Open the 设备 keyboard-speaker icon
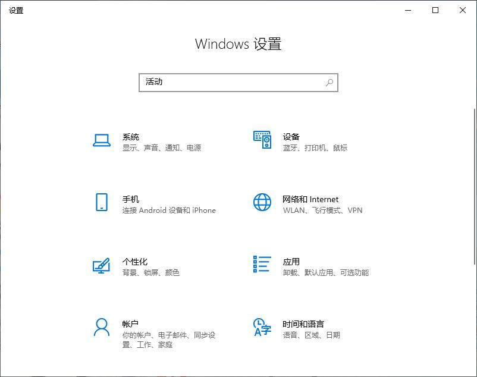Screen dimensions: 477x377 (262, 140)
